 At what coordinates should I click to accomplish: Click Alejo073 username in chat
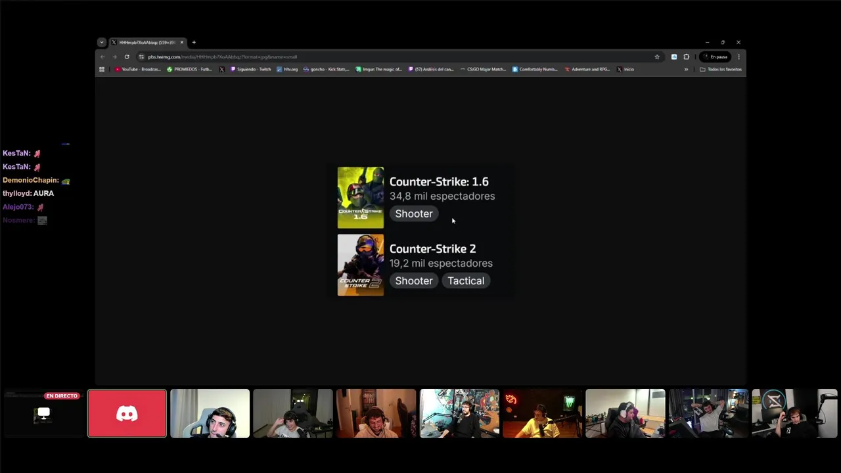pyautogui.click(x=18, y=207)
